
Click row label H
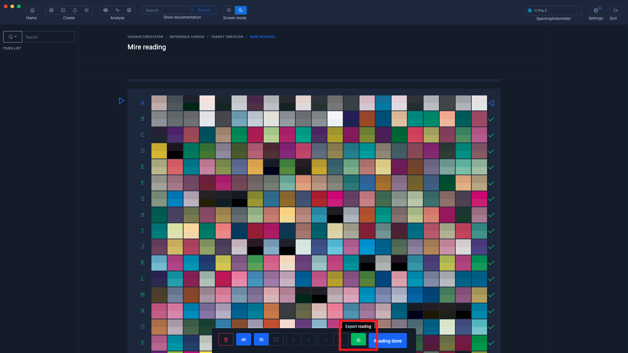143,215
